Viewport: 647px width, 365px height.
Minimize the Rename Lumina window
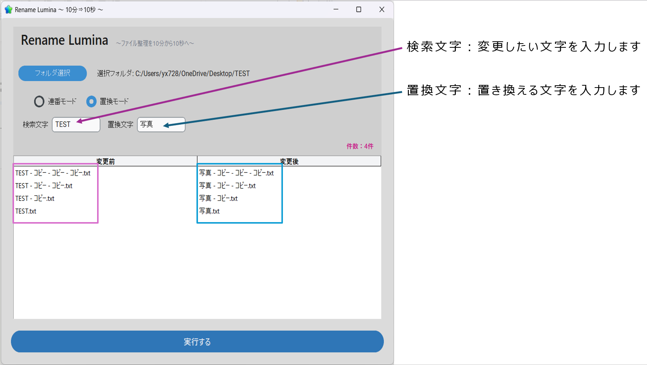336,9
